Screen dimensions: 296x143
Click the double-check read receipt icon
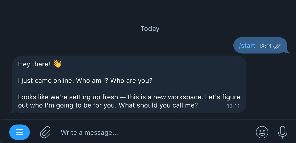click(x=277, y=46)
